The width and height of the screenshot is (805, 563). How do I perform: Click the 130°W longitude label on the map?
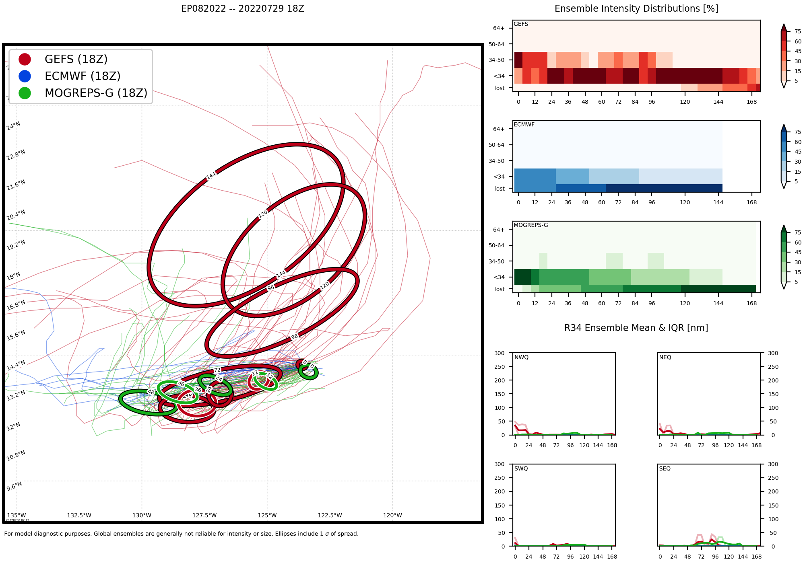tap(142, 515)
